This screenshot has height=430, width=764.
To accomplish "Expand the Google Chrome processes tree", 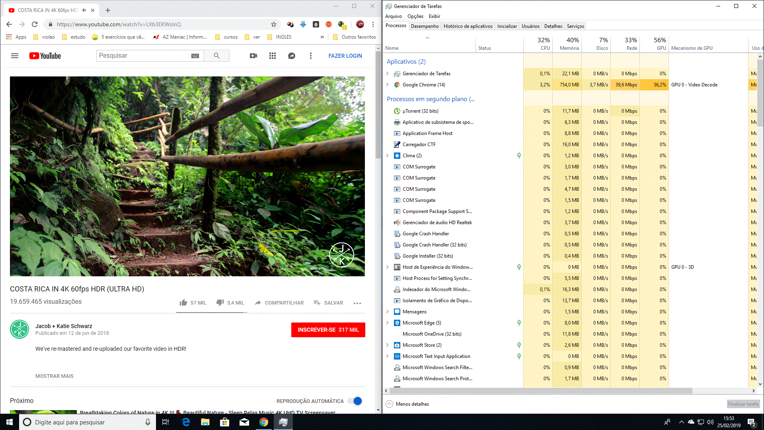I will 387,84.
